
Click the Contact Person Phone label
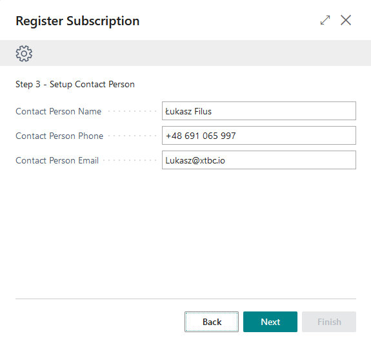[59, 136]
